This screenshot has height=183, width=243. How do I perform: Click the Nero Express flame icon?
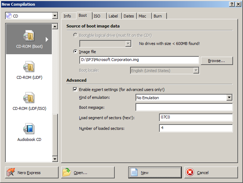click(11, 173)
